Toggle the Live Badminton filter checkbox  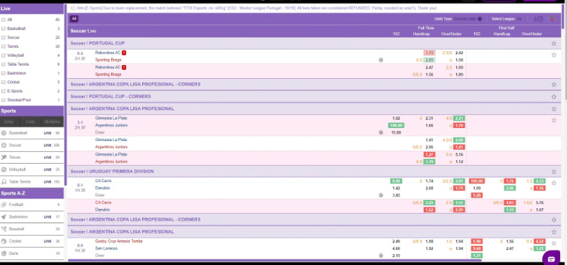3,73
